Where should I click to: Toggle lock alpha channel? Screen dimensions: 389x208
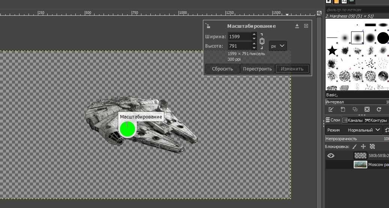point(372,147)
